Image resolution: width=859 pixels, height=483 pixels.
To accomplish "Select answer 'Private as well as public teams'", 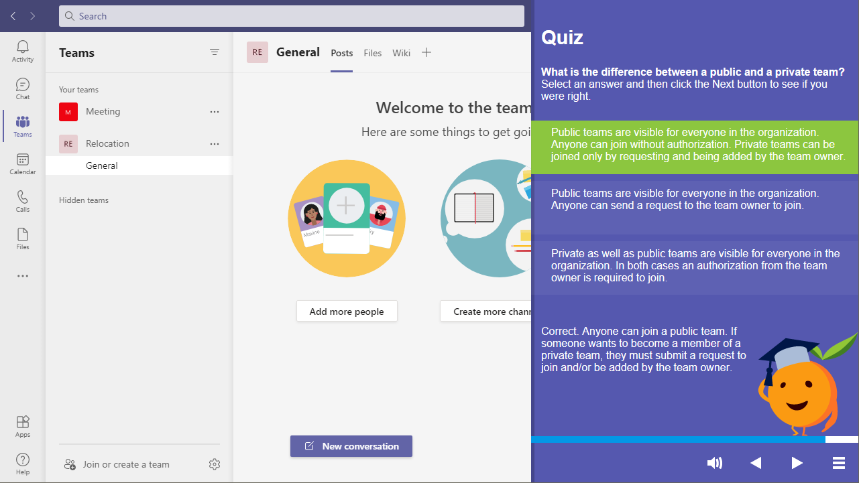I will (x=695, y=268).
